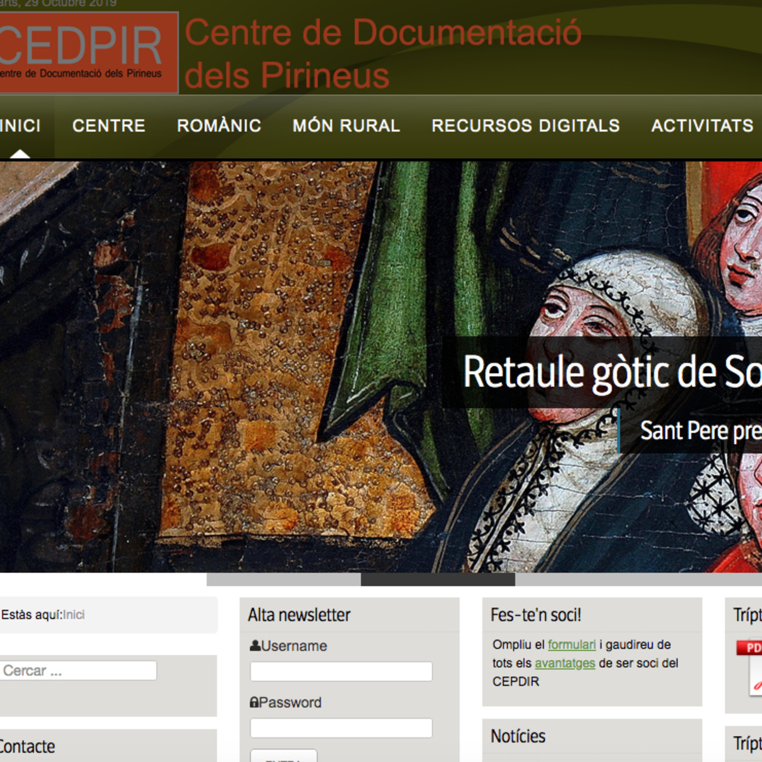
Task: Click the lock icon beside Password
Action: tap(254, 702)
